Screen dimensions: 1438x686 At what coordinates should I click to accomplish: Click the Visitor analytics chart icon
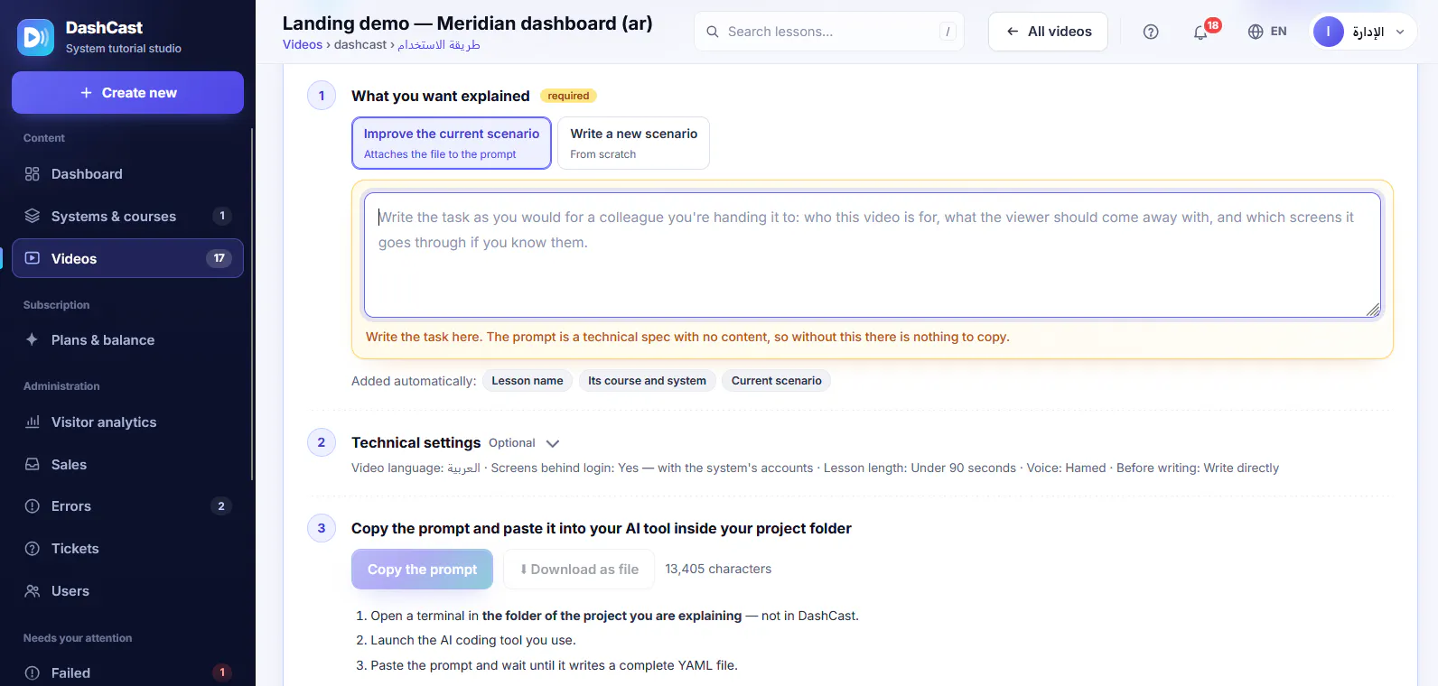[33, 422]
